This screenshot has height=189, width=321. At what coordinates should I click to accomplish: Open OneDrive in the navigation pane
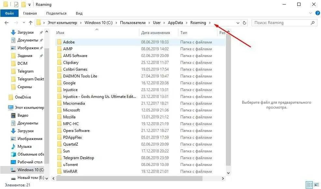click(23, 97)
